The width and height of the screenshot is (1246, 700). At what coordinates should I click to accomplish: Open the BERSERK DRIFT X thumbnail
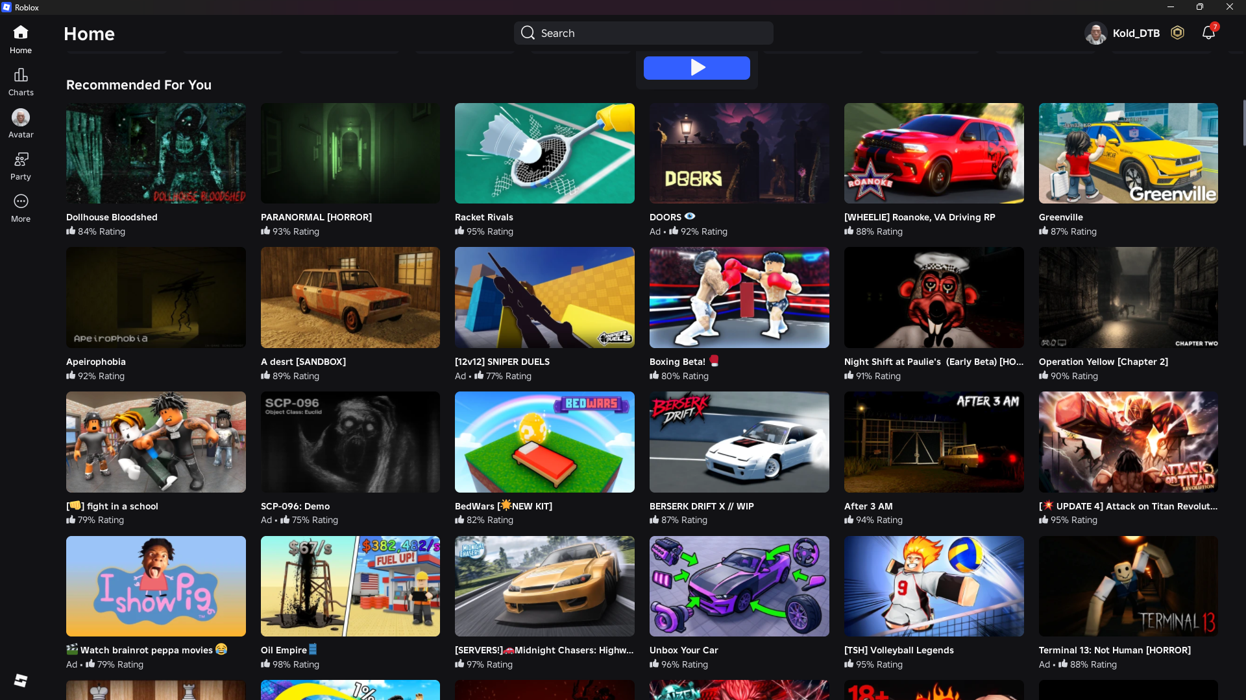tap(739, 442)
